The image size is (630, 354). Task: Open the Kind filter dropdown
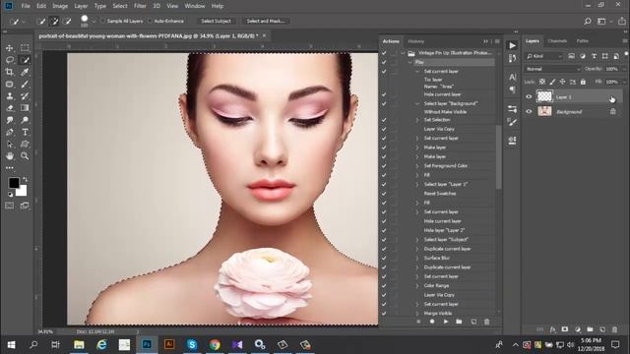[544, 56]
